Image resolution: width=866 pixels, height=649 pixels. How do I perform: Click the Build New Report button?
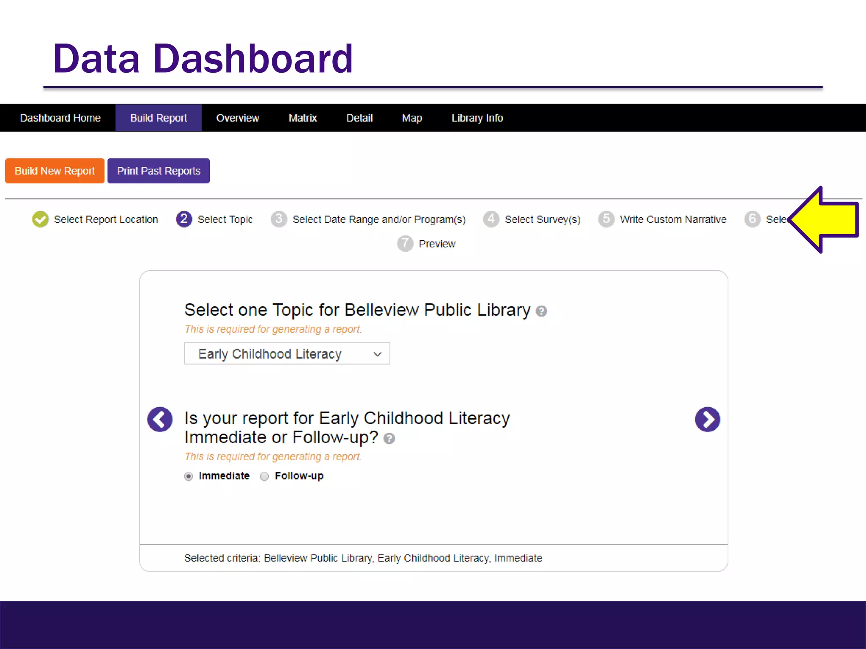(55, 171)
